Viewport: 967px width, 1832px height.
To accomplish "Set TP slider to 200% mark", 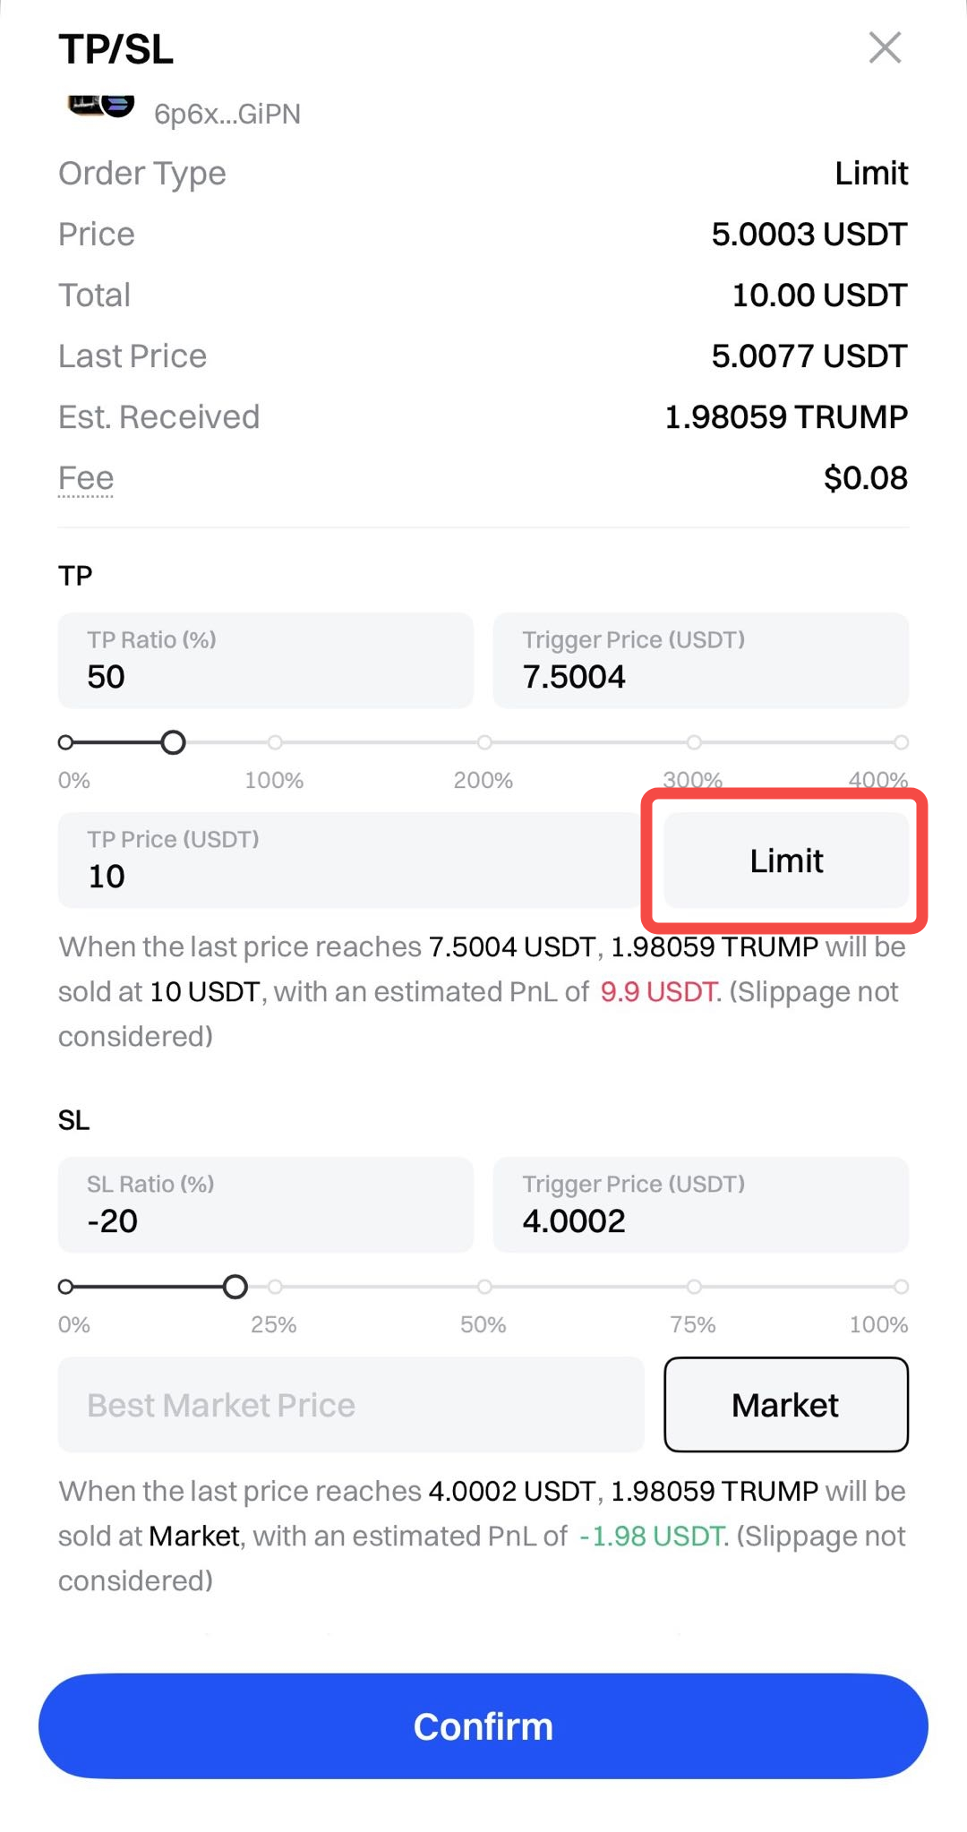I will click(x=484, y=742).
